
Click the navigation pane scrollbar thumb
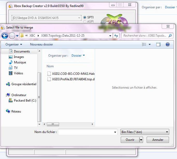click(x=39, y=97)
